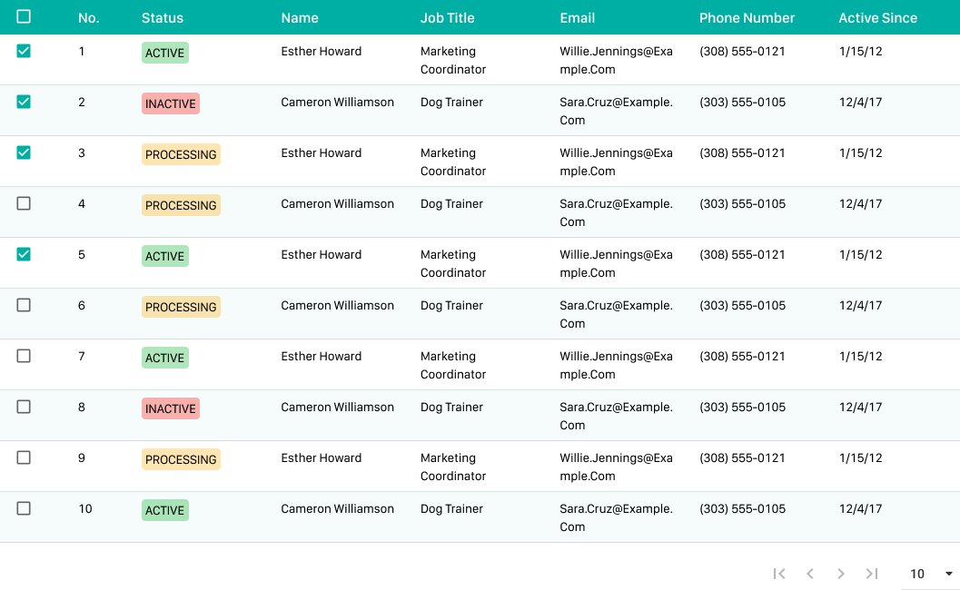Go to the first page of results
Screen dimensions: 960x590
(778, 574)
